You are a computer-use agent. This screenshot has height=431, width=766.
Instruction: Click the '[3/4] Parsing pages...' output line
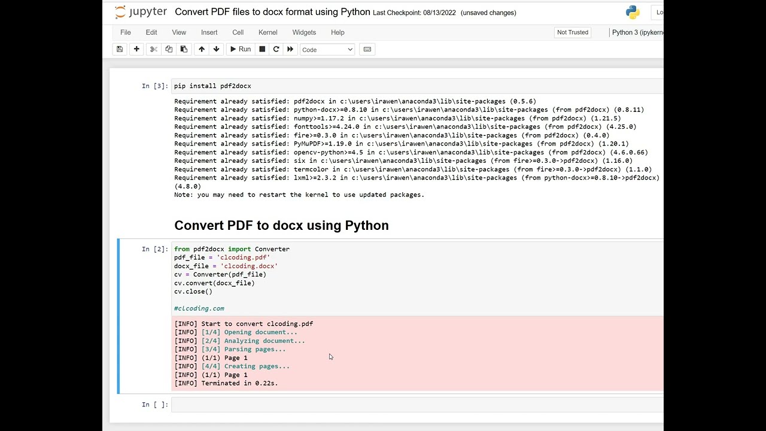coord(230,349)
